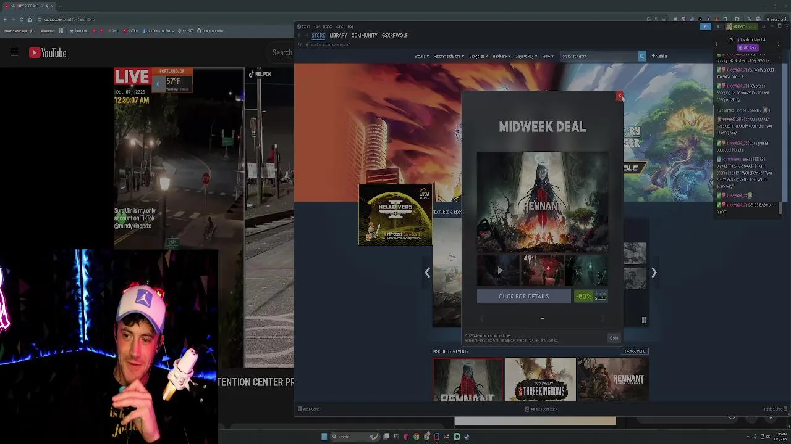
Task: Expand the Browse dropdown in Steam store
Action: [x=422, y=56]
